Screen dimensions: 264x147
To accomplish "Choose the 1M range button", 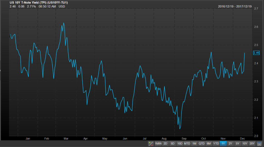I will (x=194, y=144).
